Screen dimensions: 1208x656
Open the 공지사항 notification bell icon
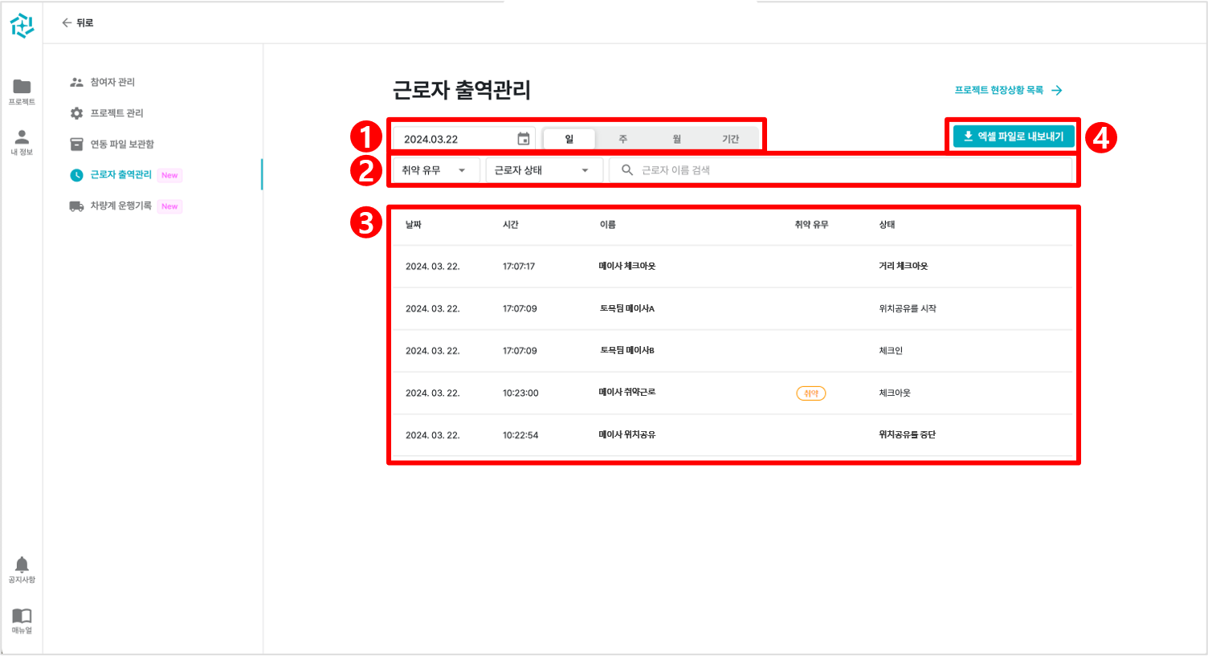[22, 565]
